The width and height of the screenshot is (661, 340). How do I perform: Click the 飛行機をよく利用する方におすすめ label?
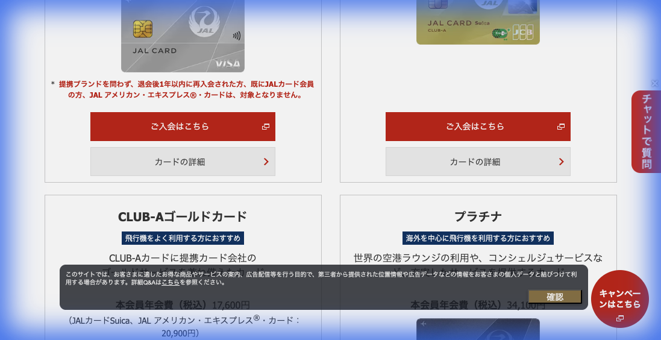pyautogui.click(x=183, y=238)
